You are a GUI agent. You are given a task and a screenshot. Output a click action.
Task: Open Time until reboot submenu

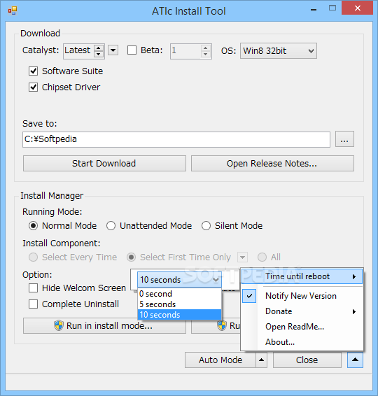302,276
